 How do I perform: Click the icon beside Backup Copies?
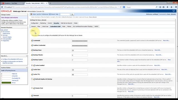(32, 60)
